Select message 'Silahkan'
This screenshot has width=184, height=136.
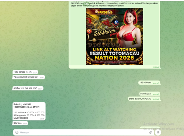click(x=20, y=123)
